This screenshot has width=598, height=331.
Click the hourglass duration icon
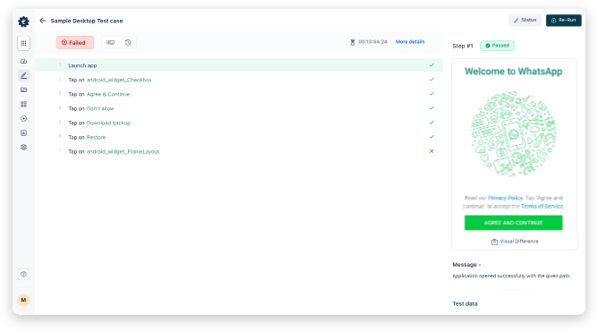coord(353,42)
